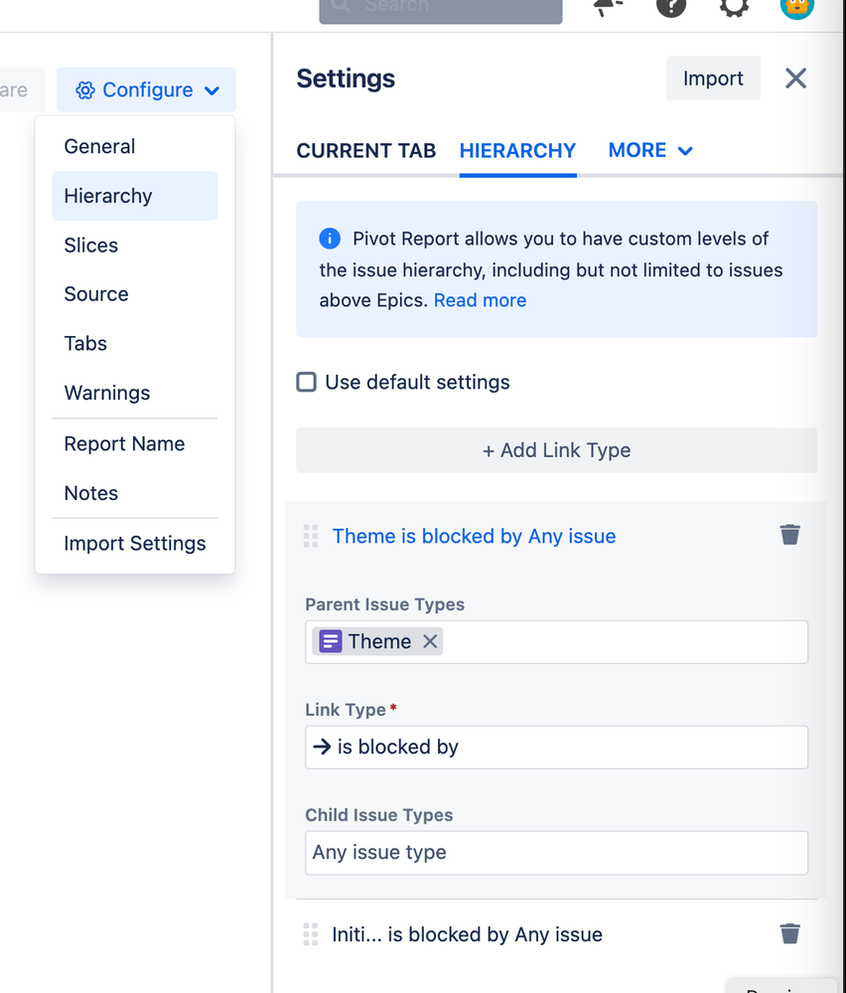Screen dimensions: 846x993
Task: Click the blue info icon
Action: pyautogui.click(x=330, y=239)
